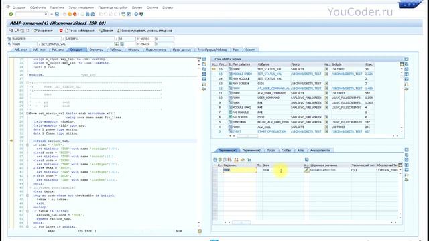The height and width of the screenshot is (241, 429).
Task: Click the yellow Exit icon in the top toolbar
Action: (70, 14)
